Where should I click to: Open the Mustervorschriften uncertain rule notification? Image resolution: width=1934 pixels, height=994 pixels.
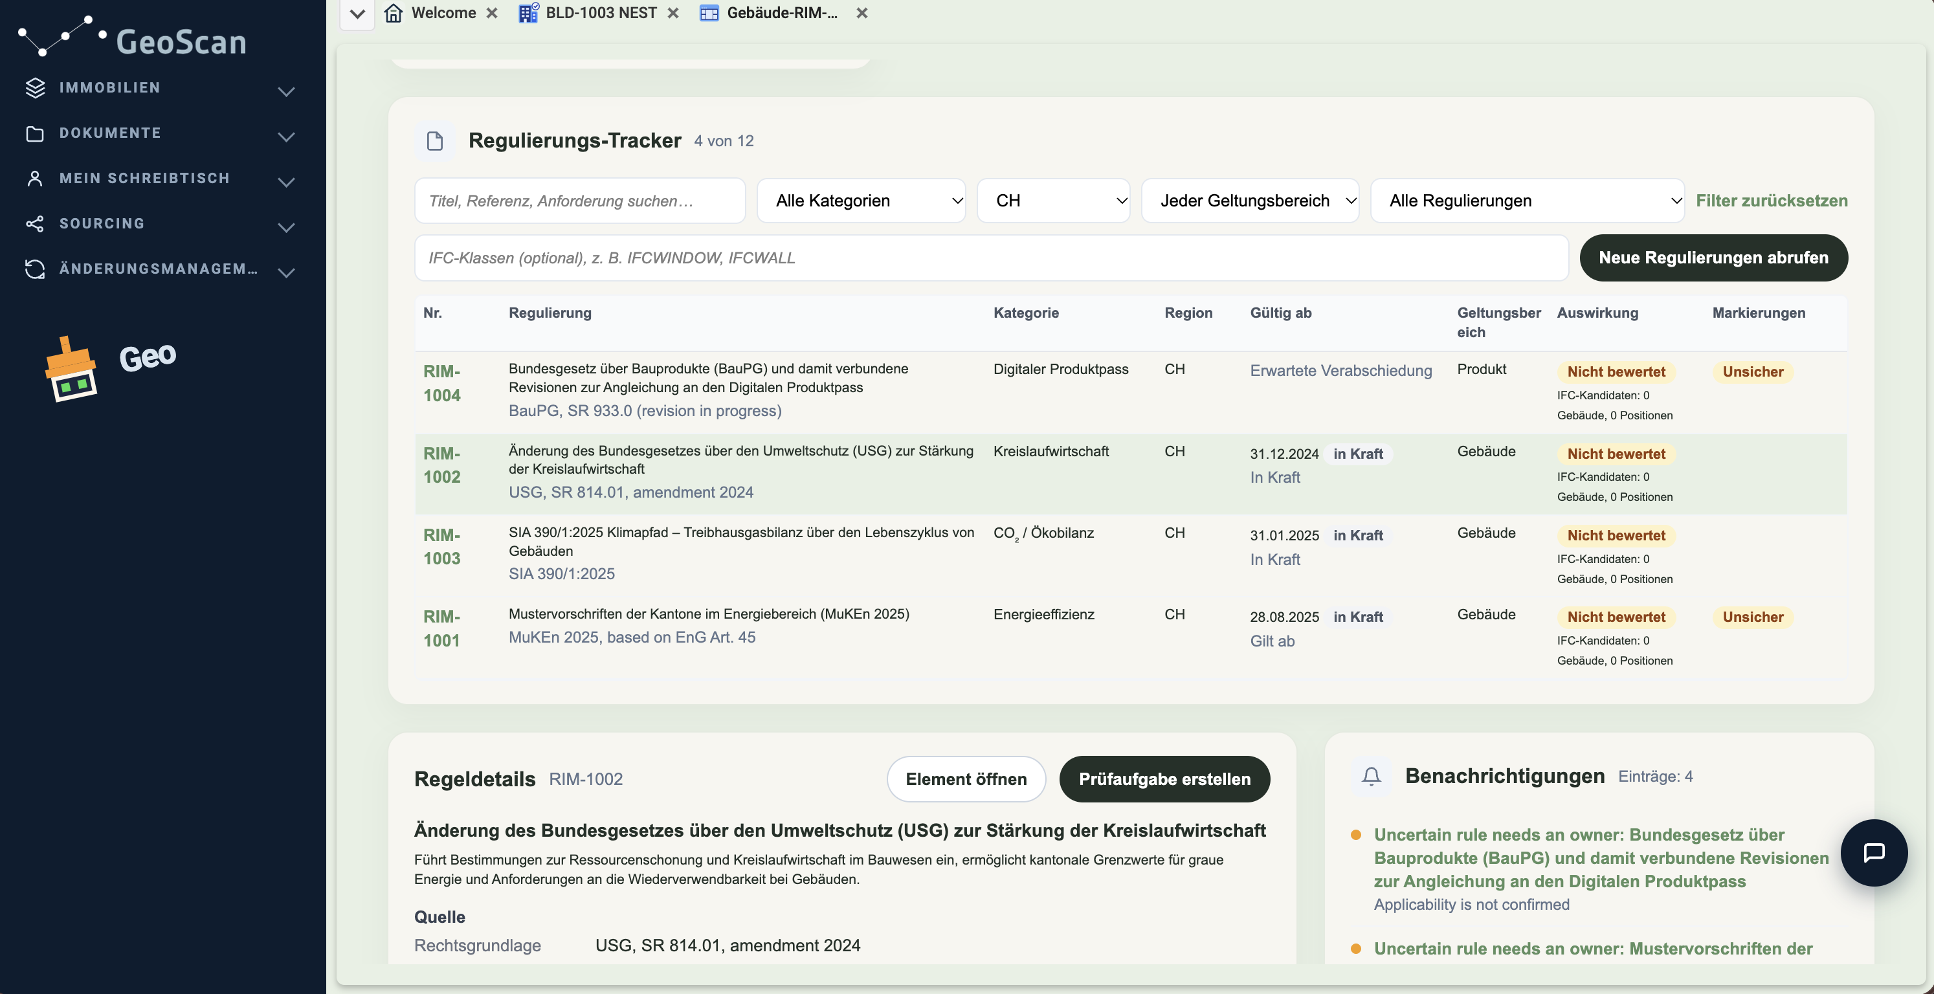click(x=1593, y=949)
